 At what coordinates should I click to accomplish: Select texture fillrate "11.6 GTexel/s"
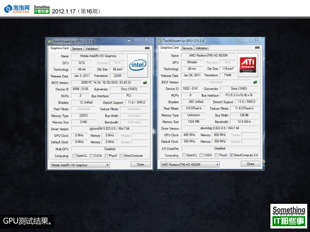244,108
